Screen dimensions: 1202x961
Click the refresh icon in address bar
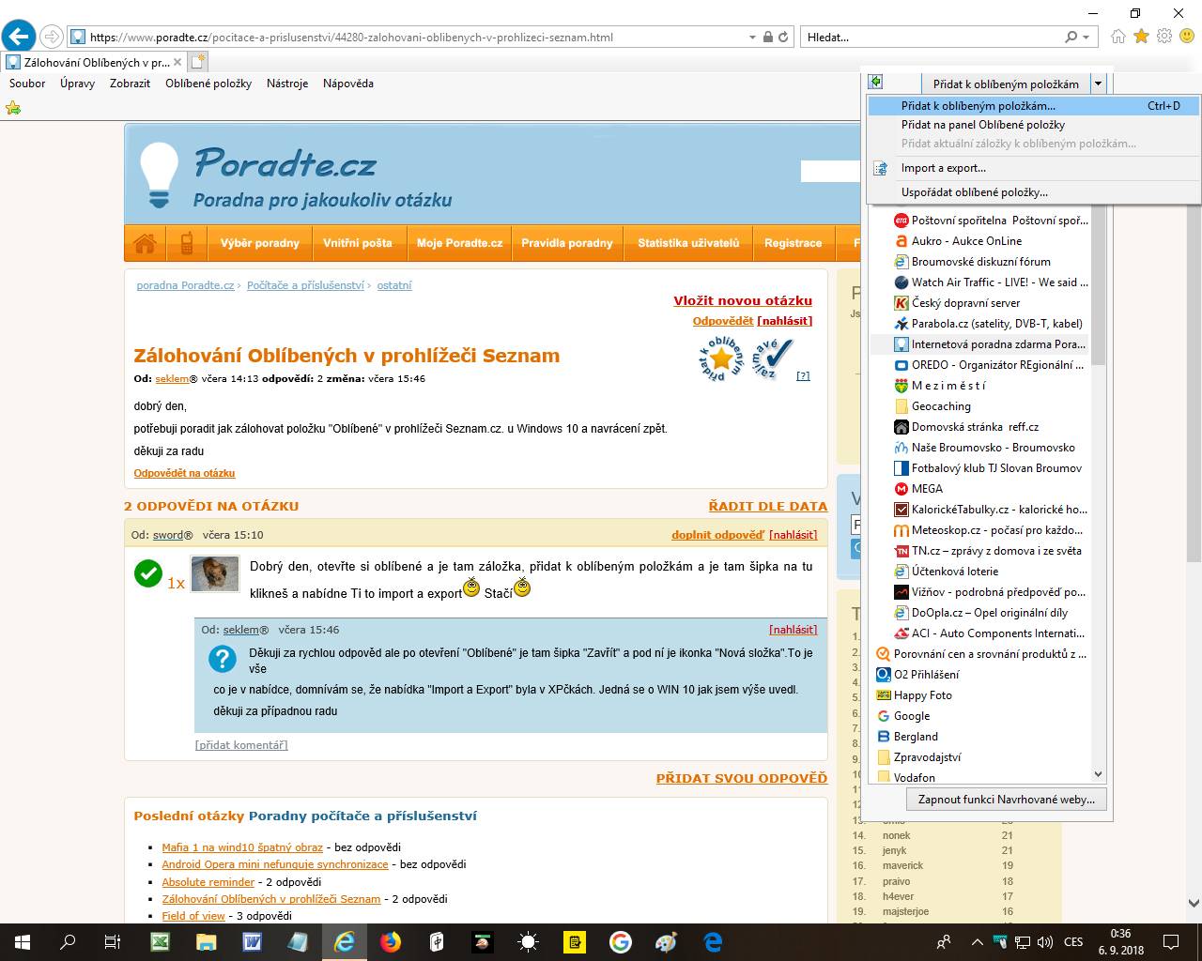click(x=784, y=38)
